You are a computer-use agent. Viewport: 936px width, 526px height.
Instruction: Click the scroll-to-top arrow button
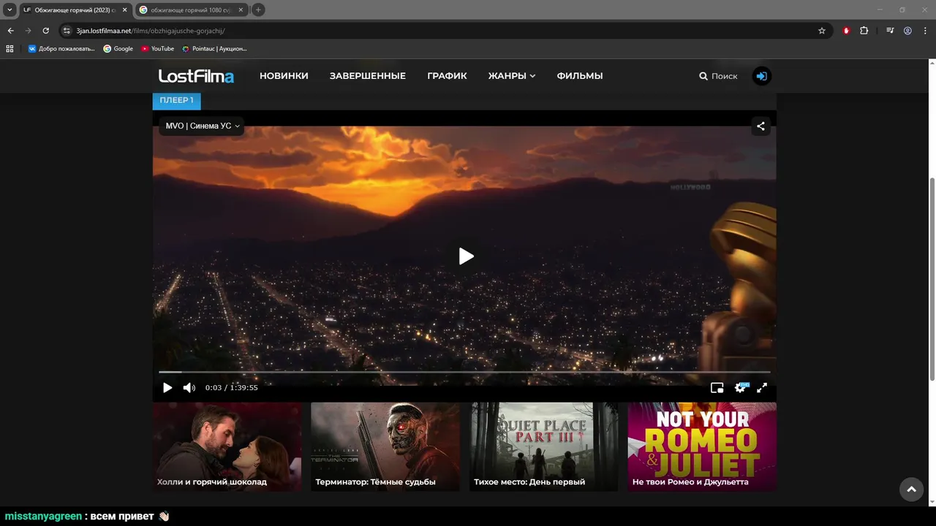tap(911, 489)
